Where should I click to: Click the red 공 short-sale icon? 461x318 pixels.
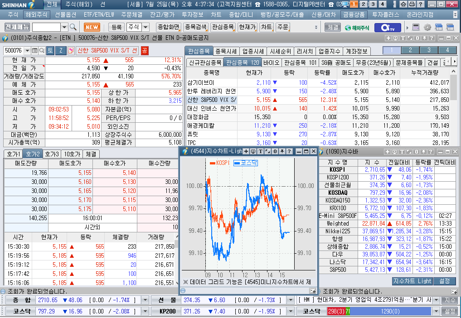pos(145,51)
